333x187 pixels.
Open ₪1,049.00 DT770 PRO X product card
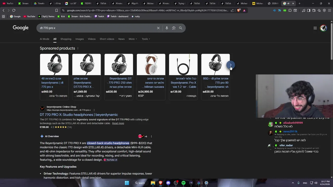point(86,77)
